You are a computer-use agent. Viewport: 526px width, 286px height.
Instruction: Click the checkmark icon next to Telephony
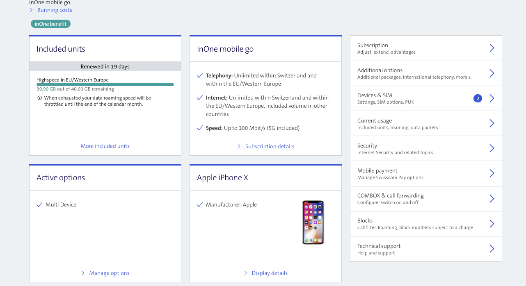click(200, 75)
